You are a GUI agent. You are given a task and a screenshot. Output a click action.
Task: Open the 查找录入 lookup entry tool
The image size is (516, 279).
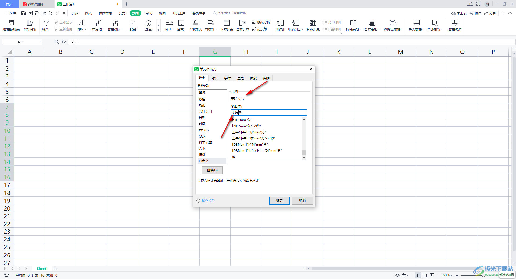coord(196,25)
